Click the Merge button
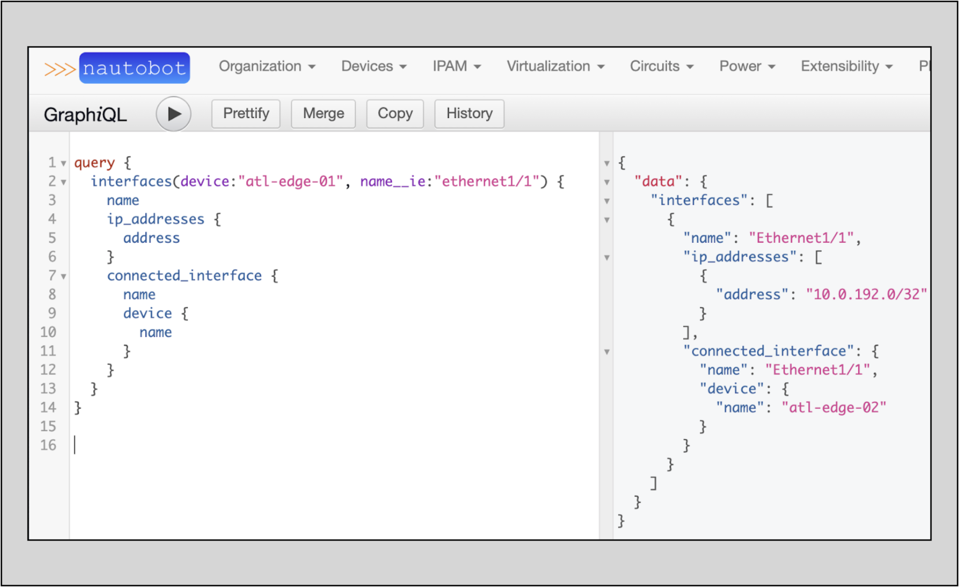The height and width of the screenshot is (587, 959). 323,113
